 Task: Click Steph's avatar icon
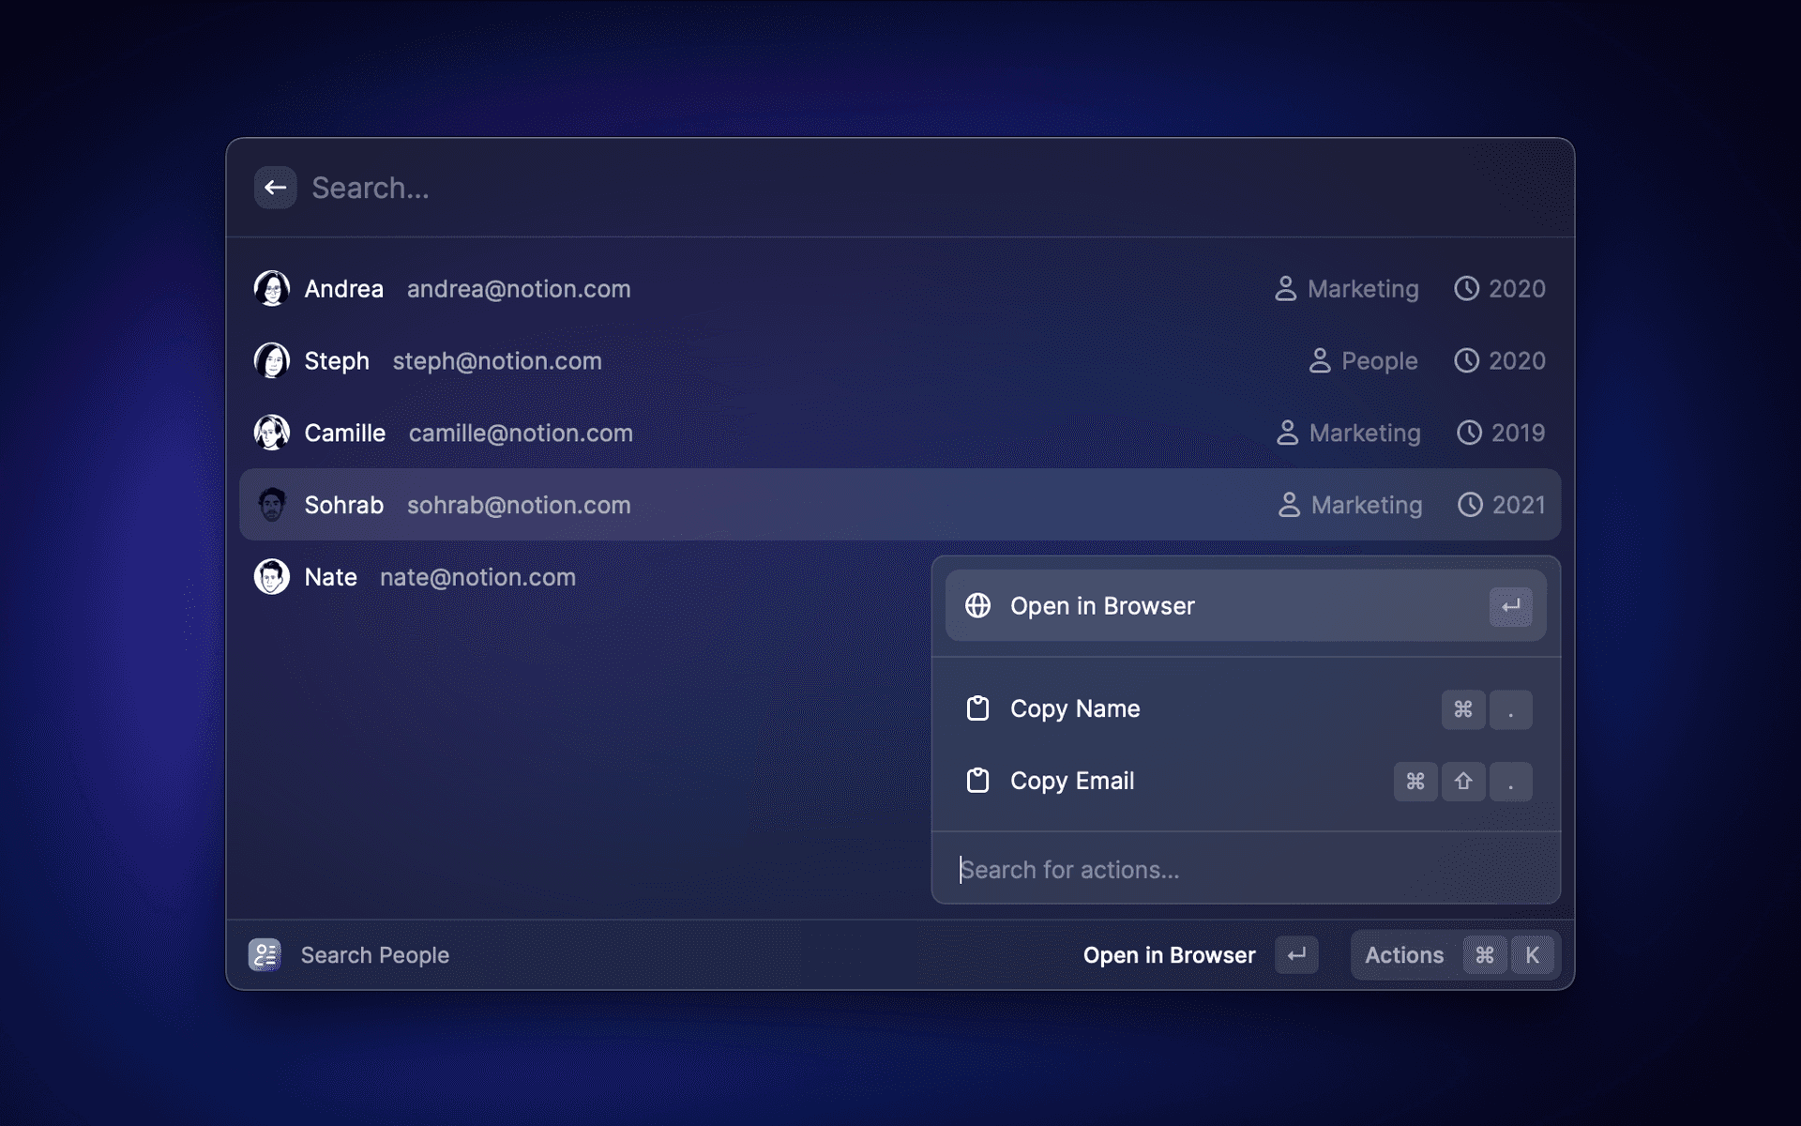(272, 360)
